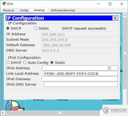Focus the IPv6 DNS Server field
The image size is (128, 116).
click(81, 84)
